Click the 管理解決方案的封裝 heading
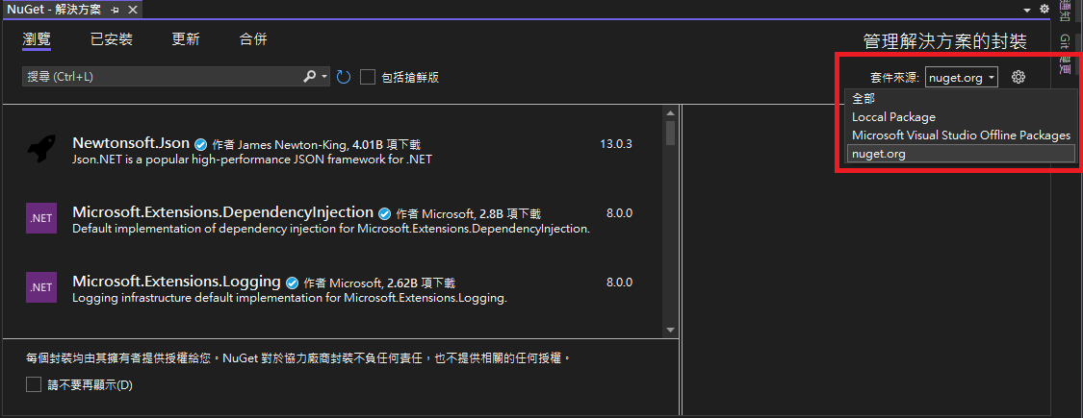 click(x=945, y=41)
